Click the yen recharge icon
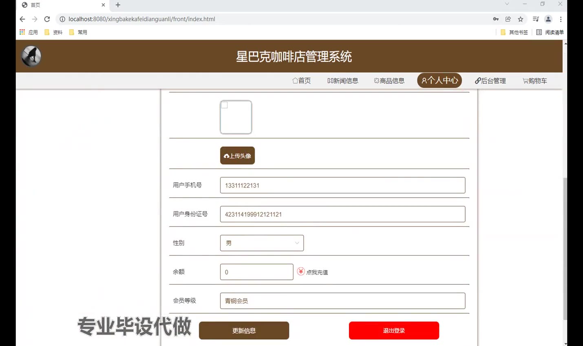This screenshot has width=583, height=346. pyautogui.click(x=301, y=272)
